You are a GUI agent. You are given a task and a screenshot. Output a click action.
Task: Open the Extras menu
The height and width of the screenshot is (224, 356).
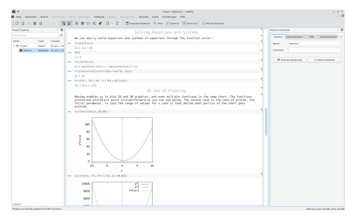coord(155,17)
